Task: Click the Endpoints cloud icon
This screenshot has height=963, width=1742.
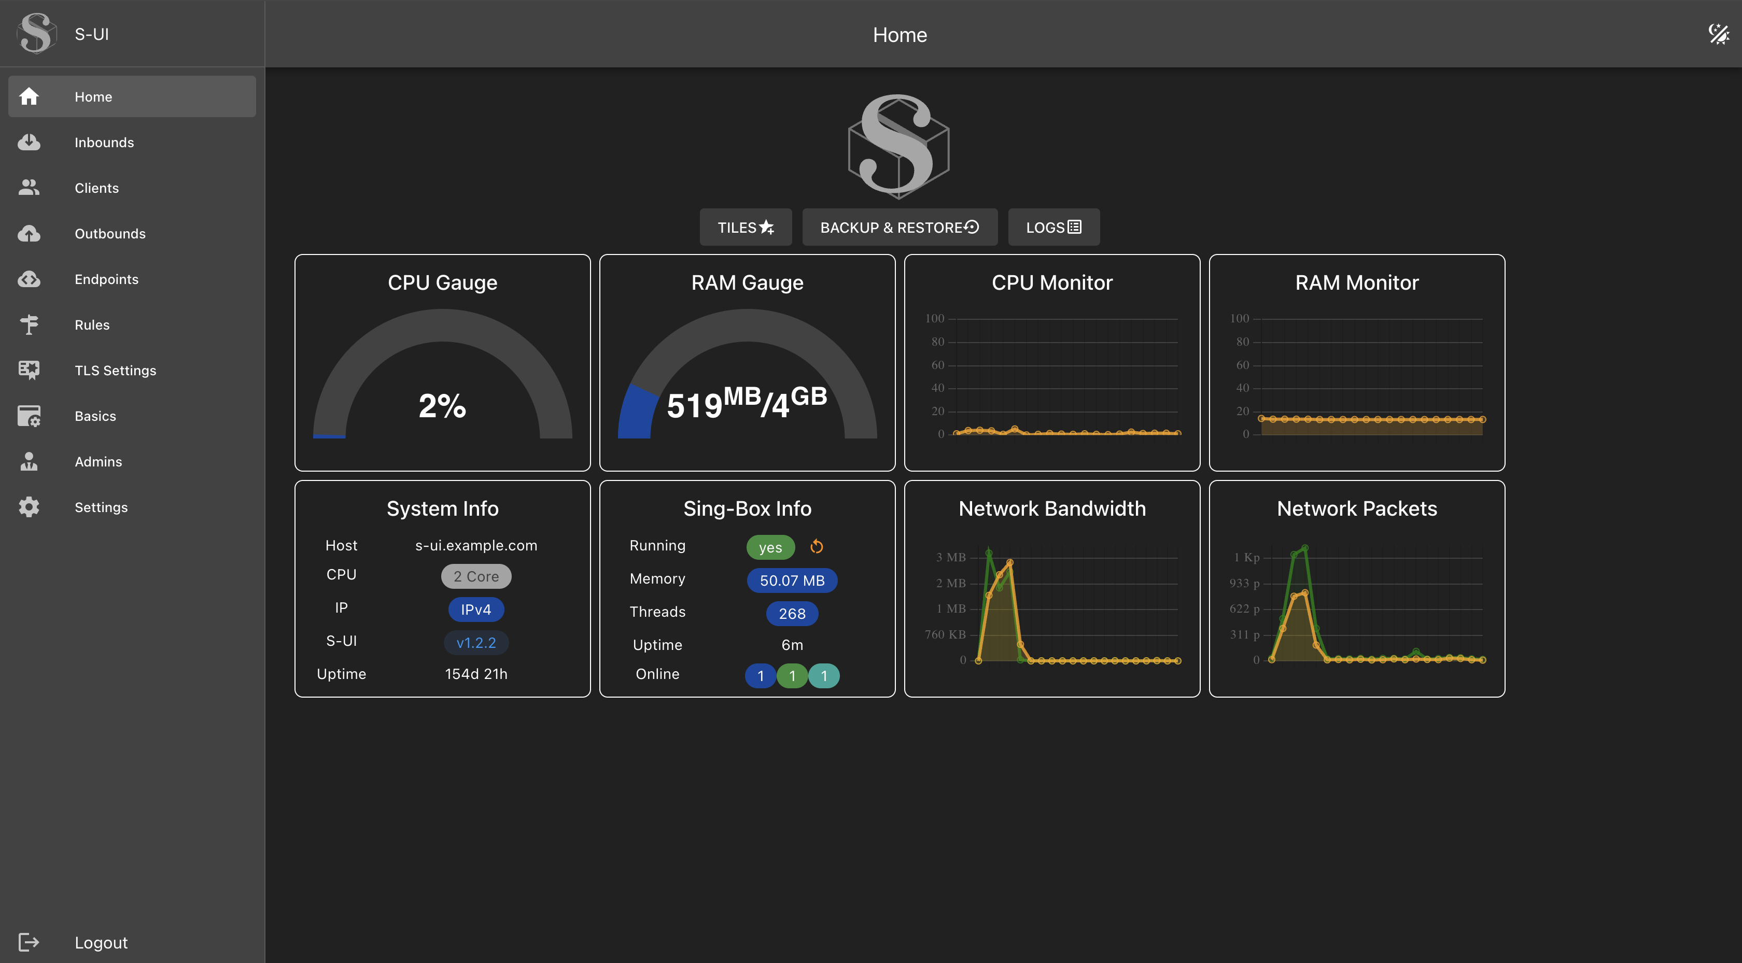Action: click(29, 279)
